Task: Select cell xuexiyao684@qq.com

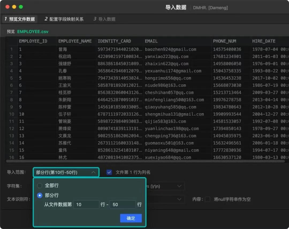Action: (x=168, y=157)
